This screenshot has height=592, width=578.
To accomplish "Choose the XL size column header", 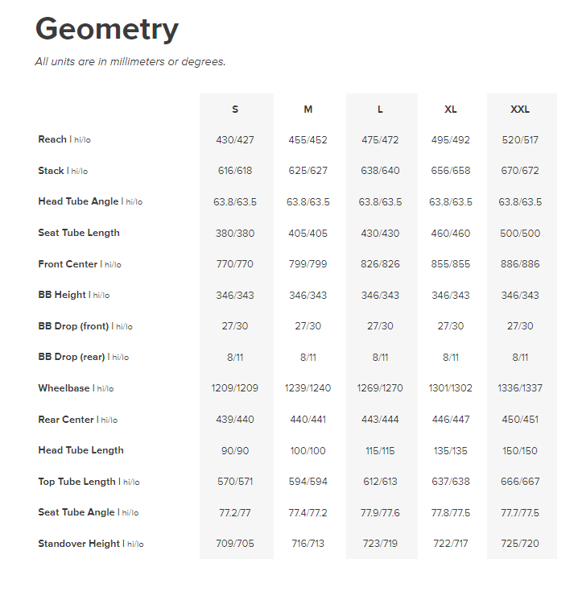I will (451, 110).
